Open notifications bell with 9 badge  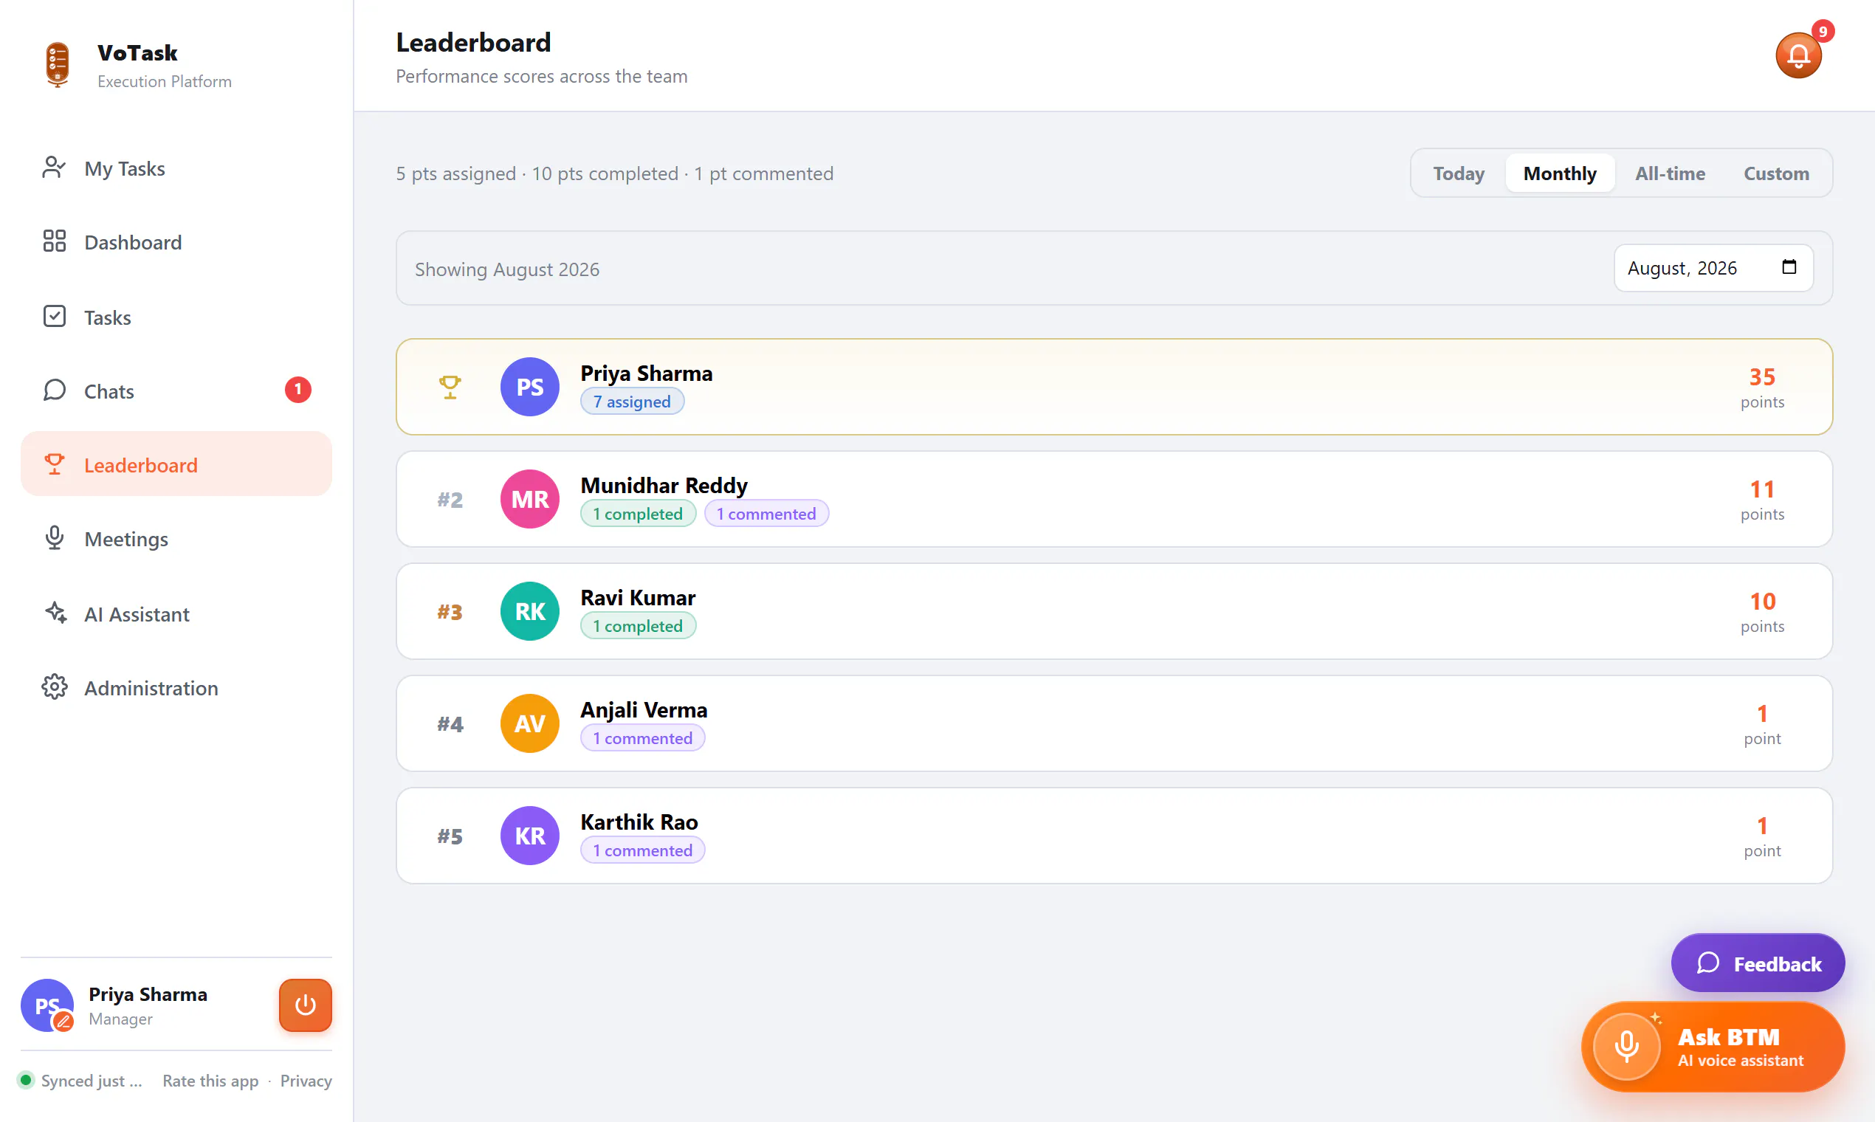(1798, 55)
